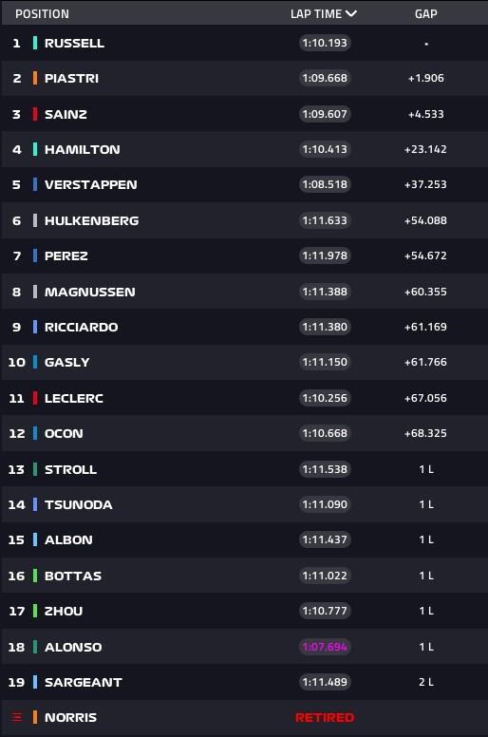Click Sainz's red team color bar

[x=35, y=114]
